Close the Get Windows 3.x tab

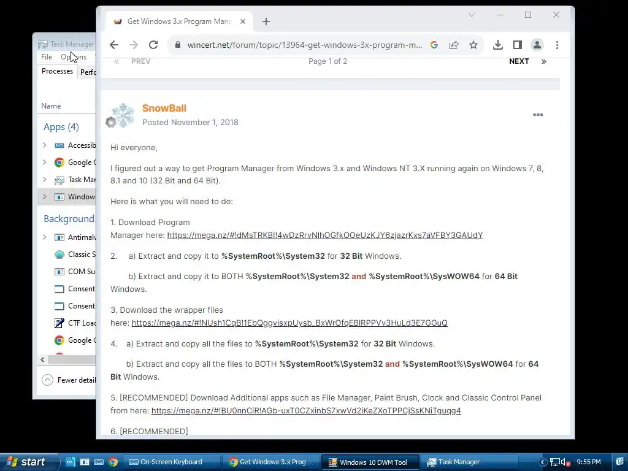pyautogui.click(x=243, y=21)
